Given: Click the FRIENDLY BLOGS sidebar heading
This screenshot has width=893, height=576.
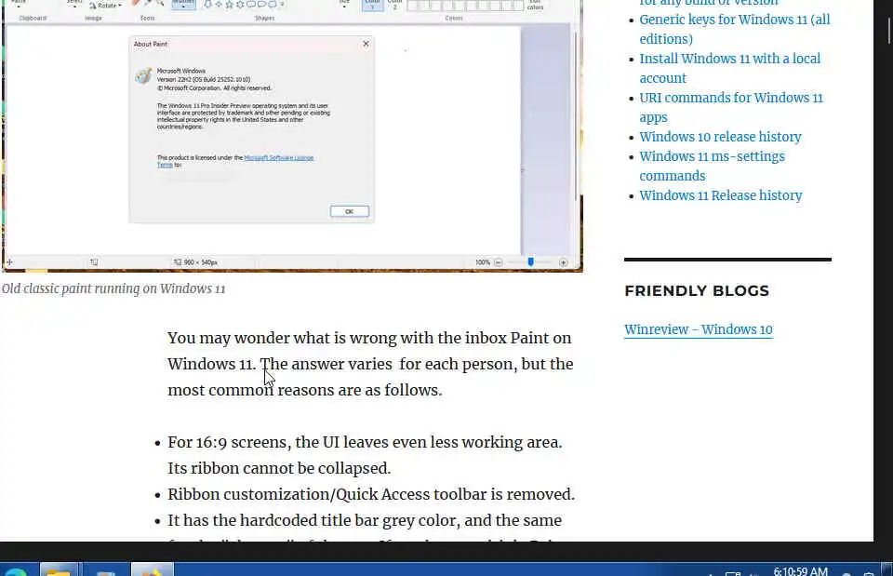Looking at the screenshot, I should [x=697, y=290].
